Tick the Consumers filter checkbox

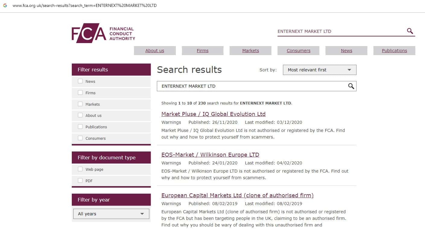pos(80,138)
